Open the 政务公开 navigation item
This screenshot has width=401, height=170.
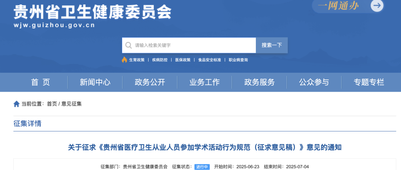click(x=150, y=82)
